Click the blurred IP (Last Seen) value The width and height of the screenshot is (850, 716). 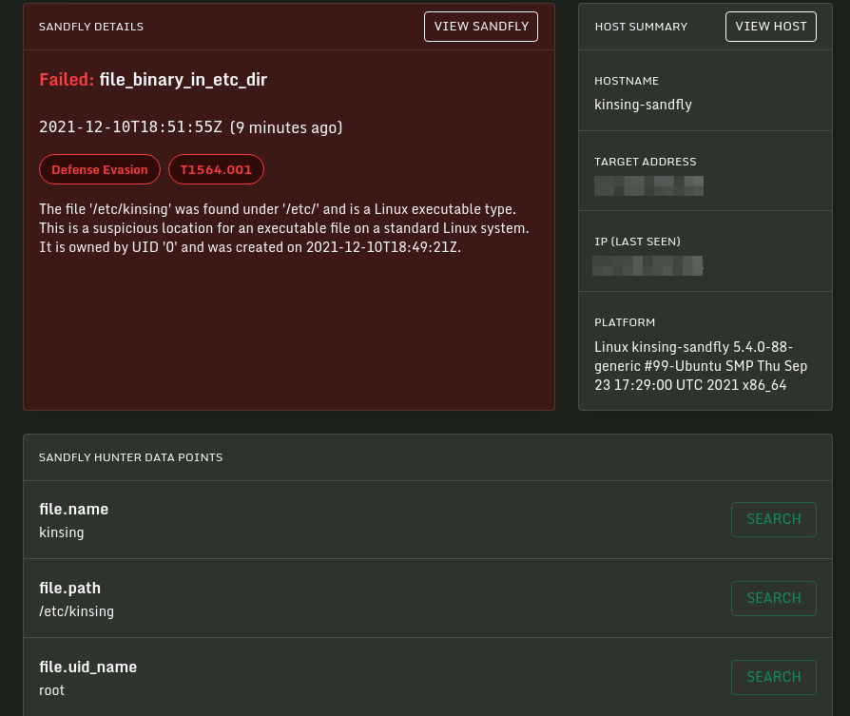[x=647, y=265]
